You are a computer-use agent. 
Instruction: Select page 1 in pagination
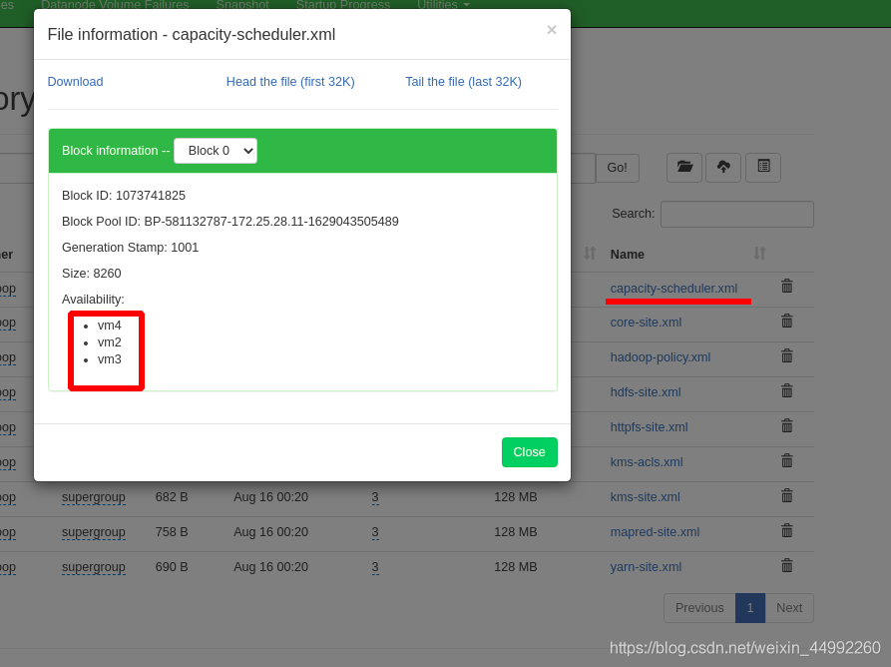(750, 608)
